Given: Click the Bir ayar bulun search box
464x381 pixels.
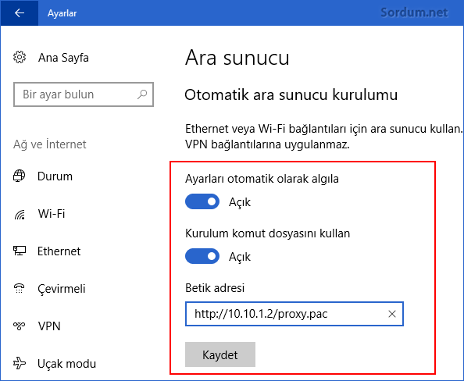Looking at the screenshot, I should 84,94.
